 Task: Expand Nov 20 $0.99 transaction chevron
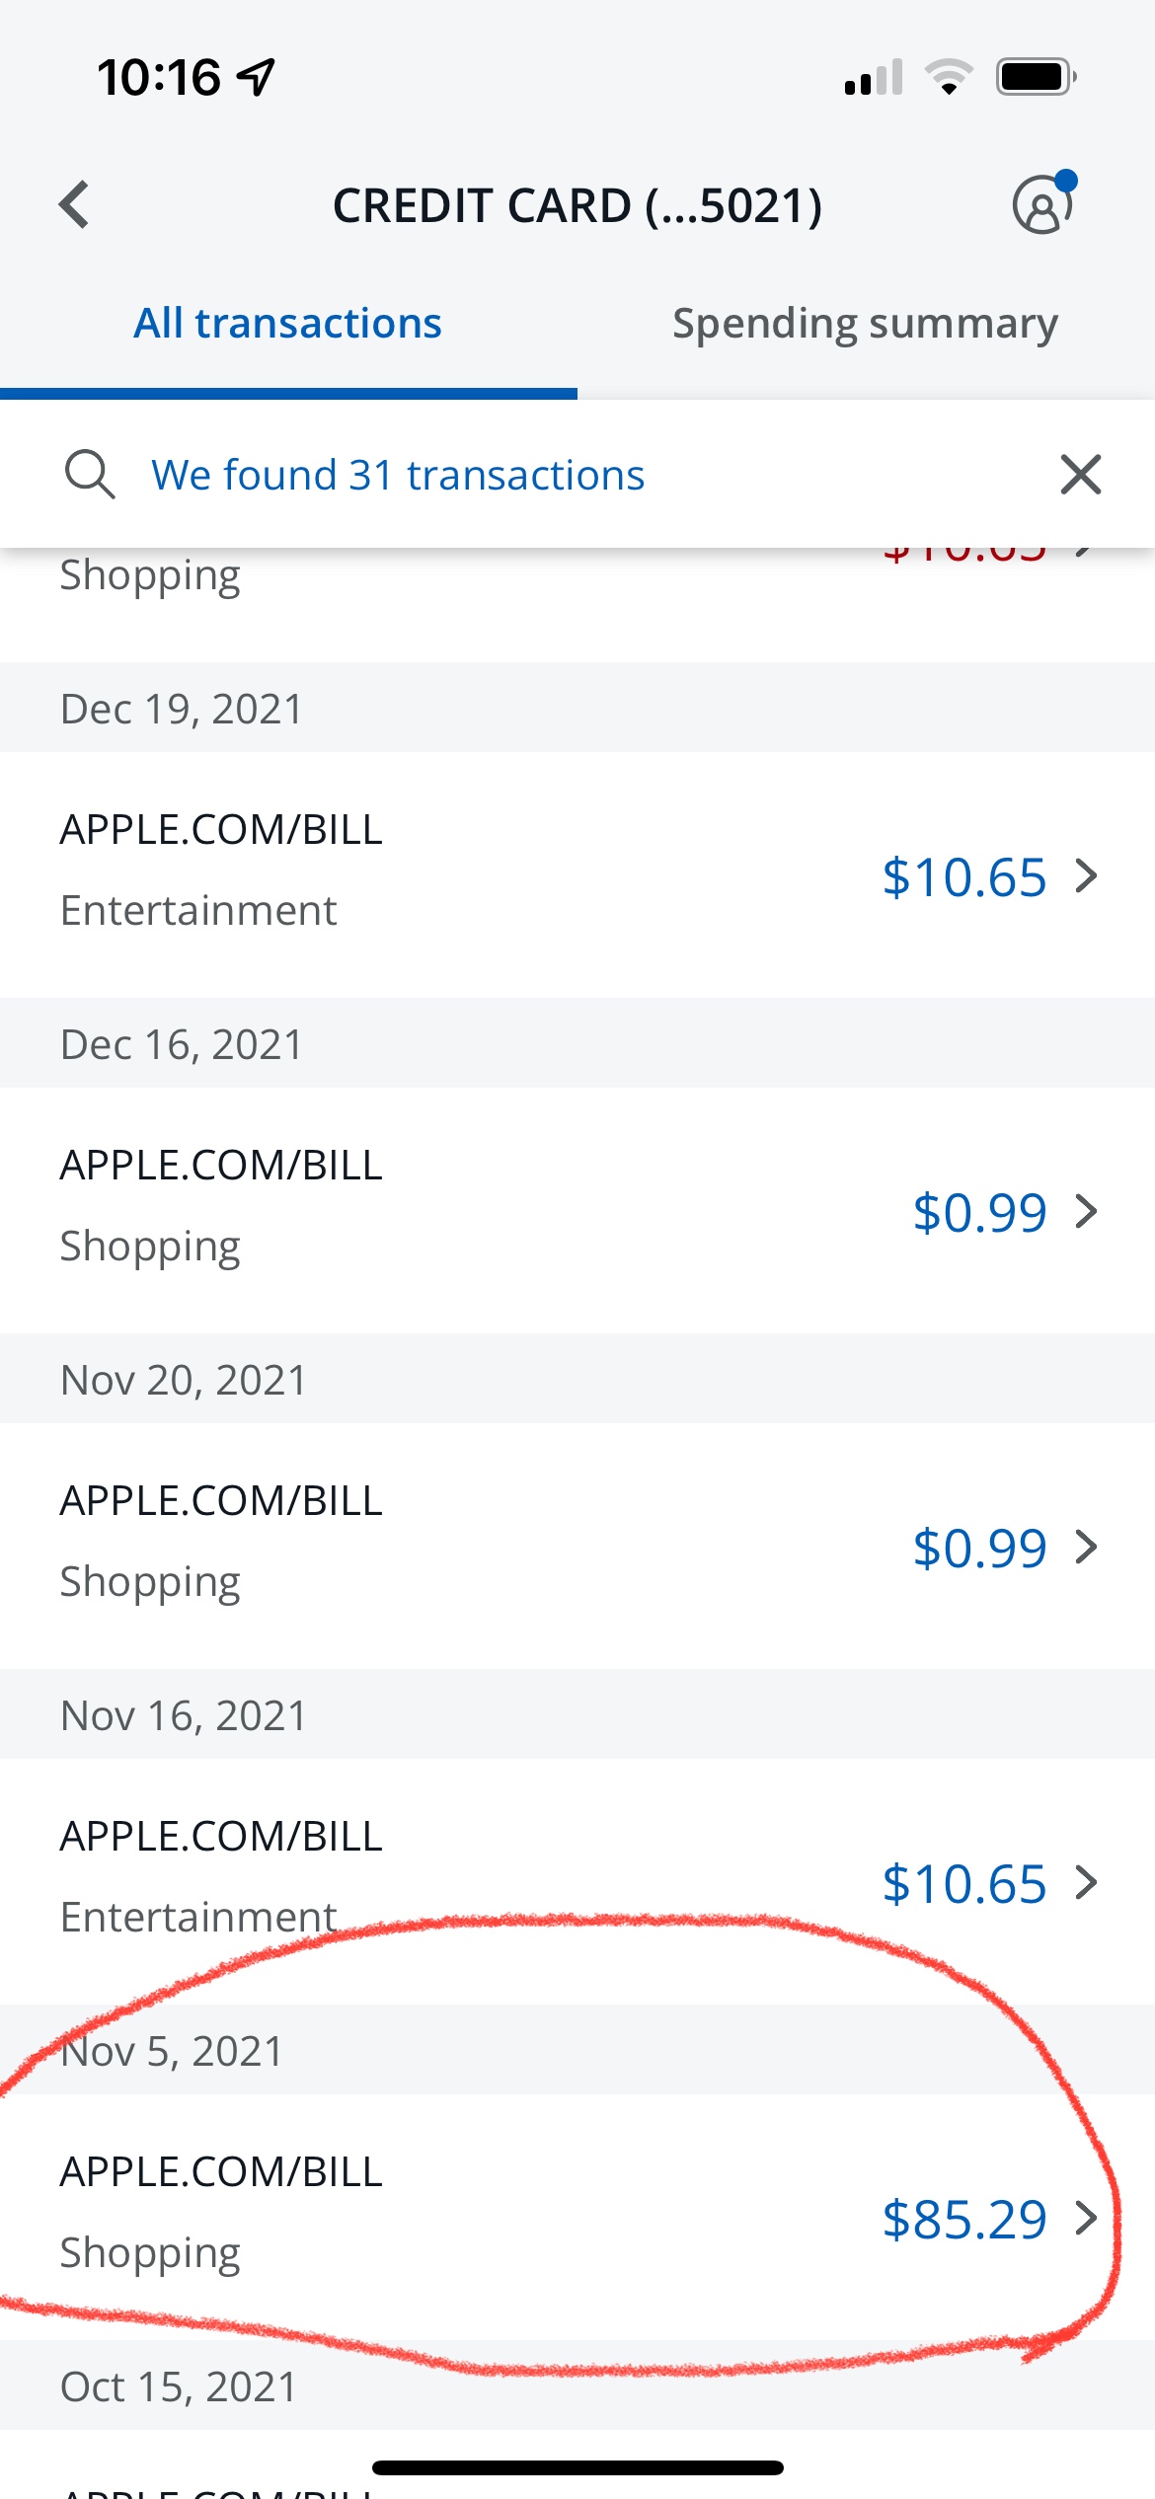(x=1086, y=1548)
